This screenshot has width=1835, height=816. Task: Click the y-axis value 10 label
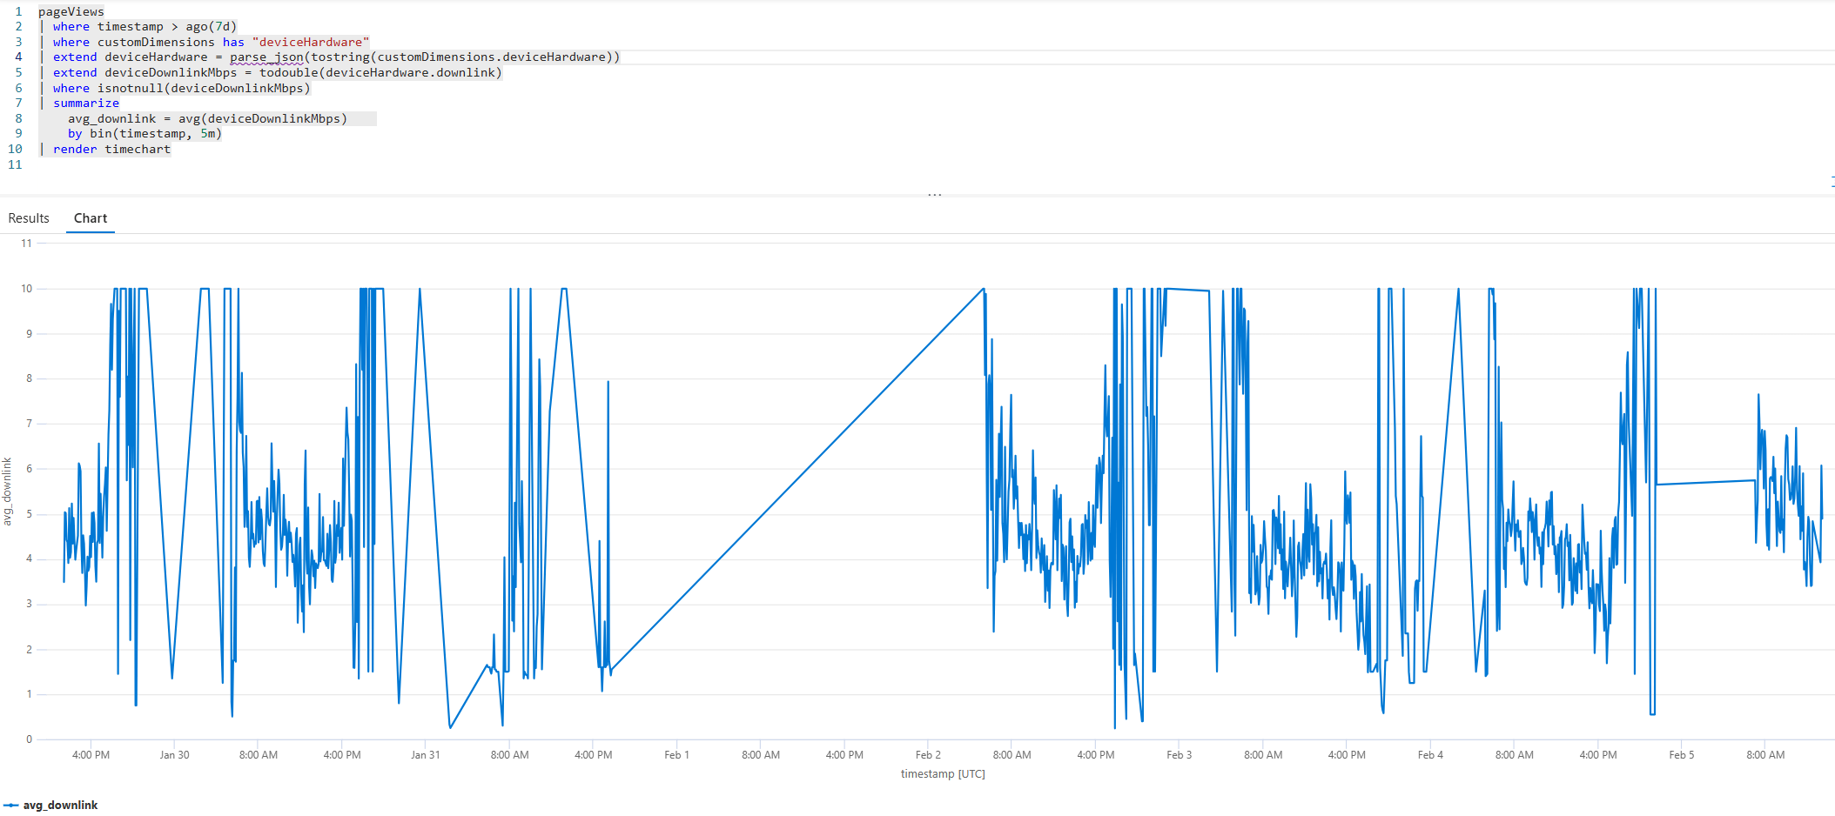(27, 289)
